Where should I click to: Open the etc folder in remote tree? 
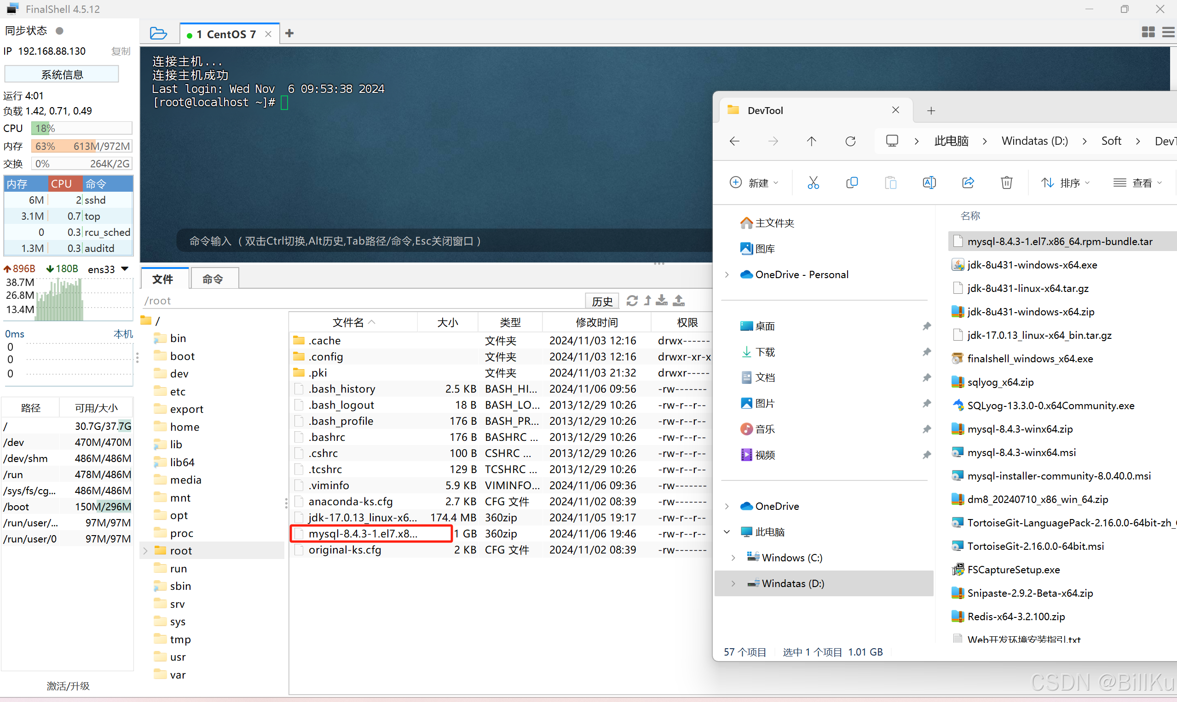coord(177,391)
